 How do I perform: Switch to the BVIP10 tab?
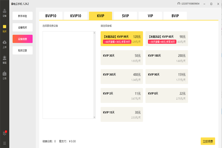[51, 16]
